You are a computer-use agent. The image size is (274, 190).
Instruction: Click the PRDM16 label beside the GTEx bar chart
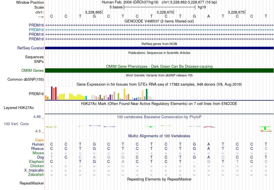(36, 94)
